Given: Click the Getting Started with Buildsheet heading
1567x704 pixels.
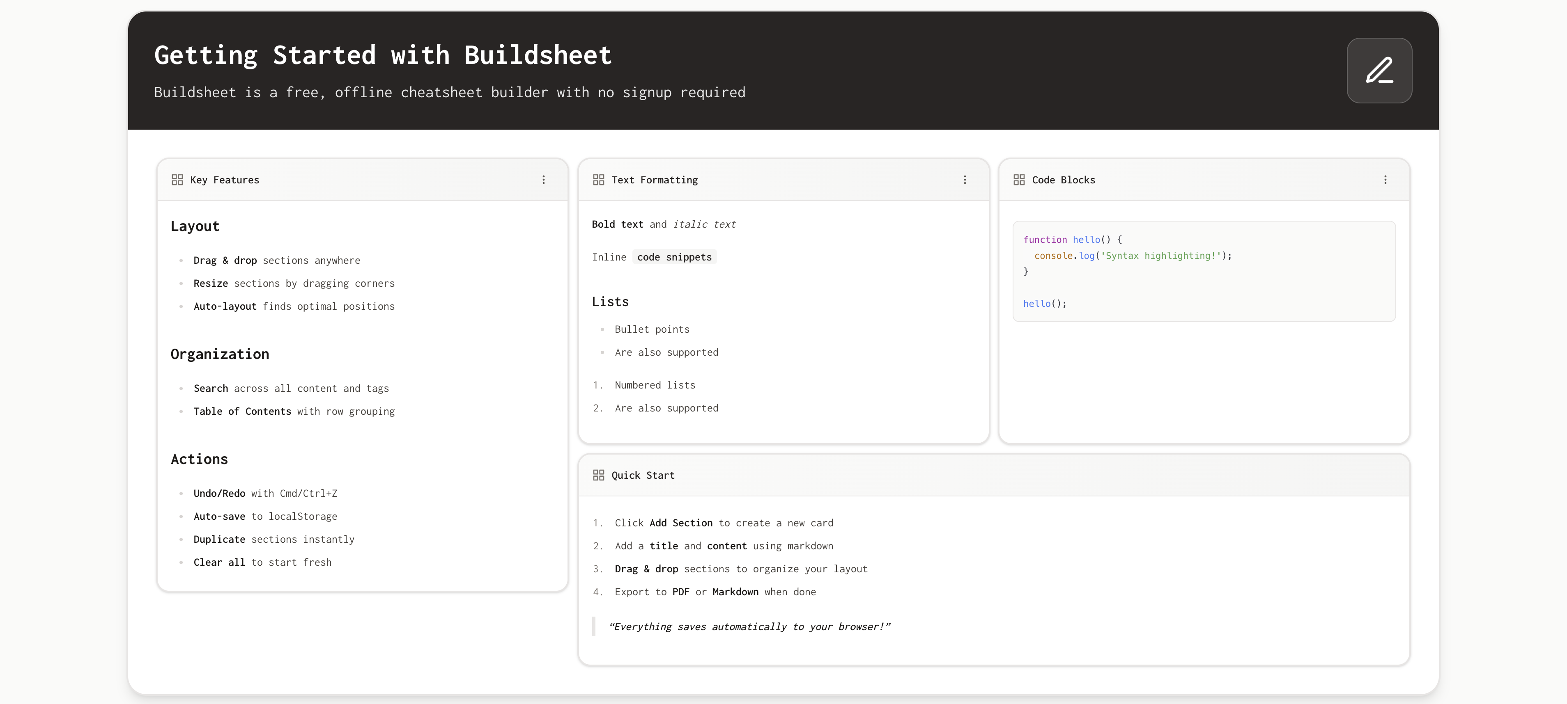Looking at the screenshot, I should 383,55.
